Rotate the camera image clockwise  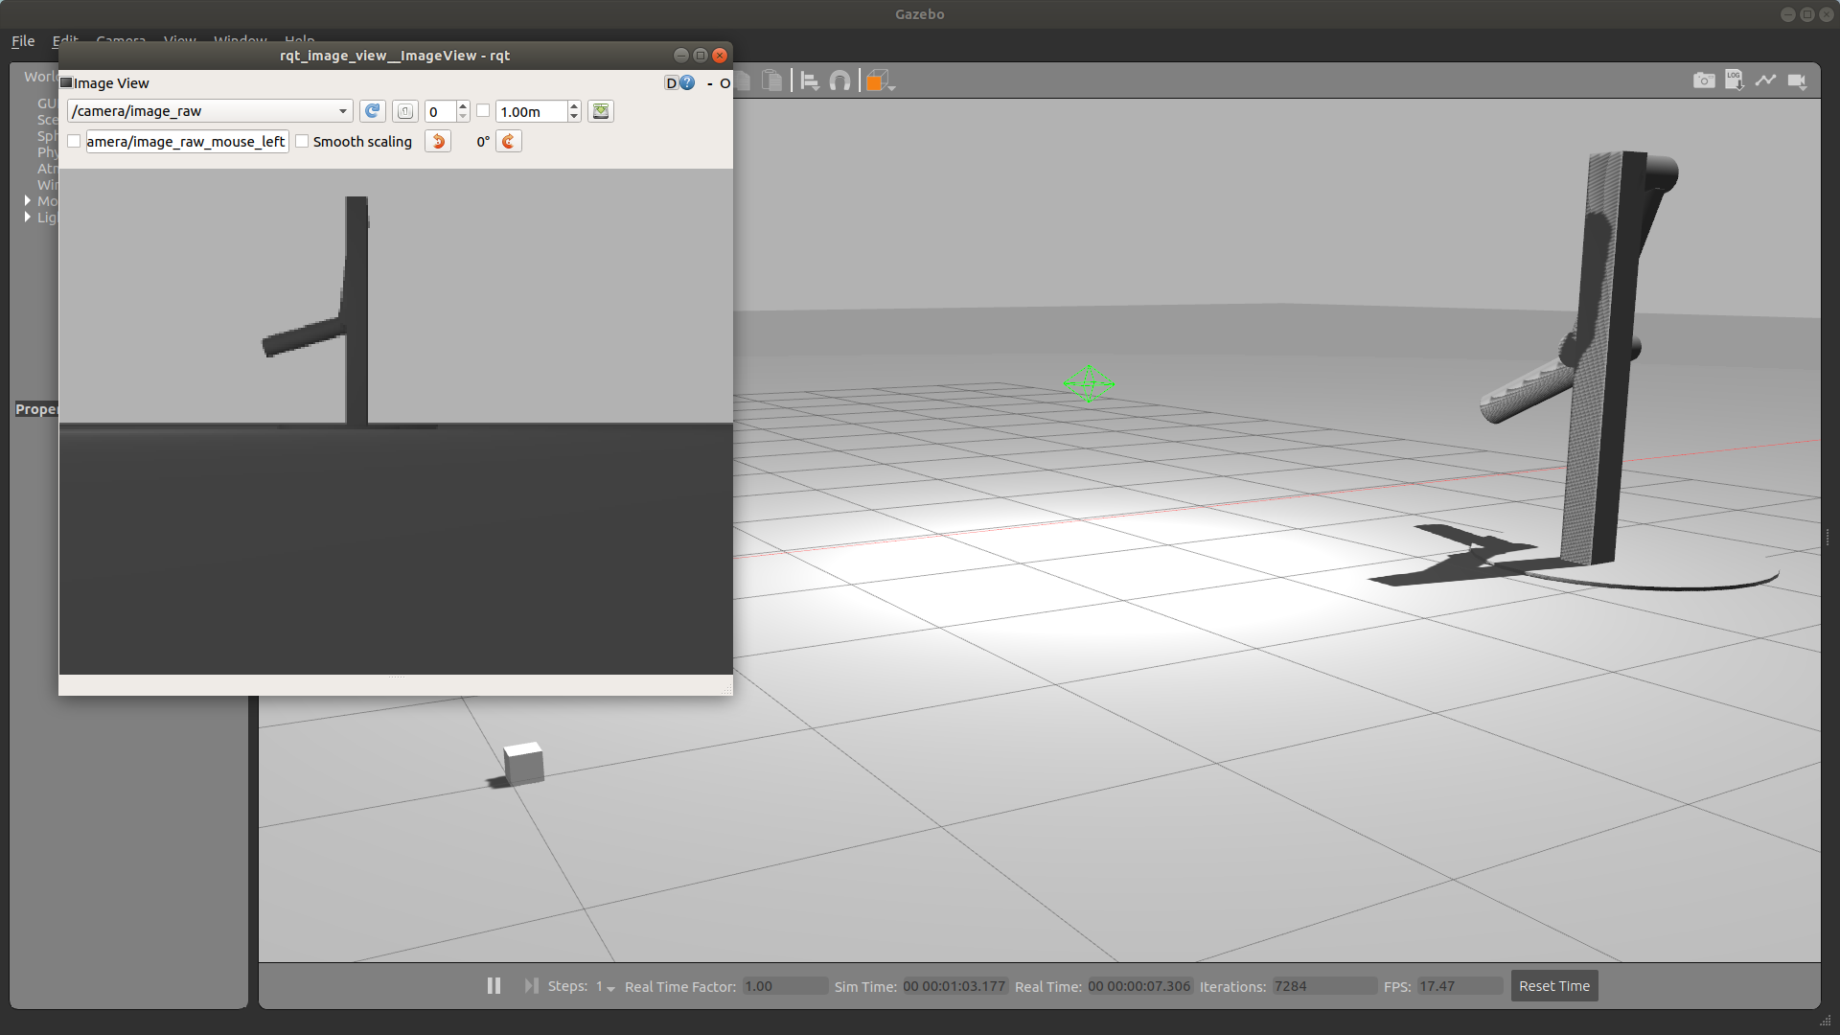508,141
